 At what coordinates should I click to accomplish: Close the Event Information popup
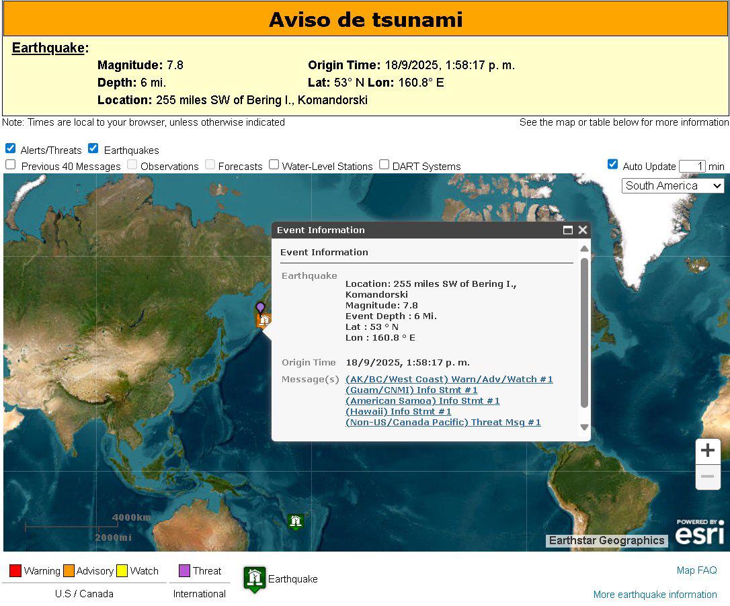[583, 230]
